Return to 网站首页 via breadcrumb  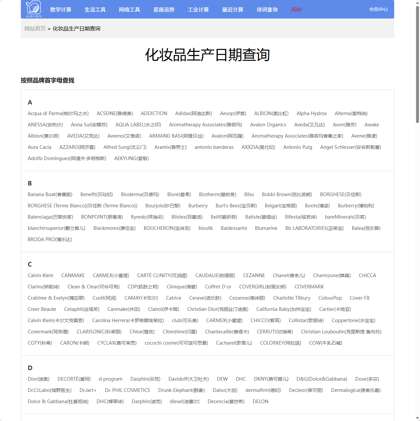click(x=35, y=28)
